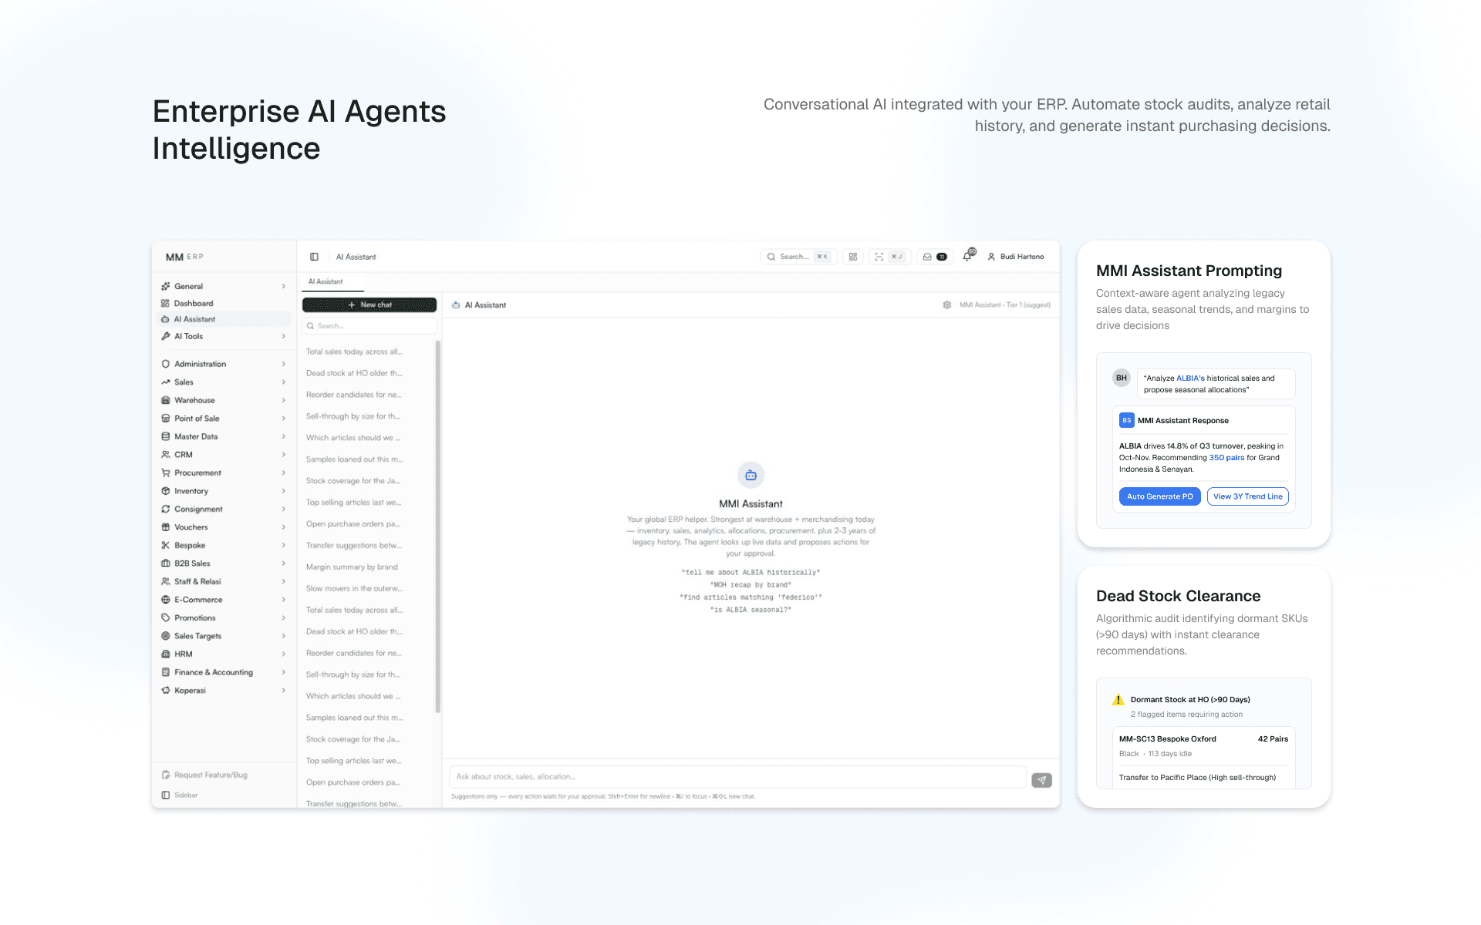Click the Finance & Accounting icon
1481x925 pixels.
[x=165, y=672]
